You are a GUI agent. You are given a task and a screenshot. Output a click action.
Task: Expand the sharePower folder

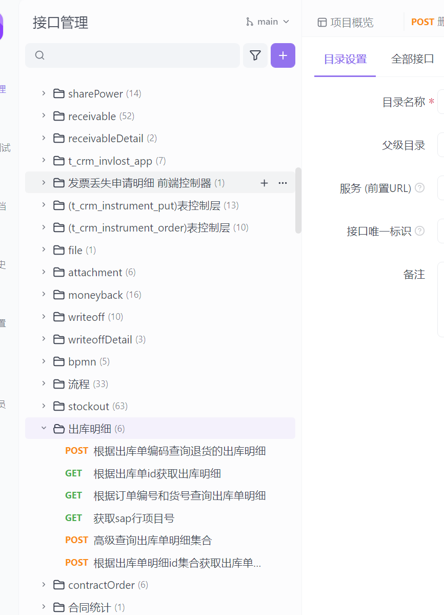pos(44,93)
